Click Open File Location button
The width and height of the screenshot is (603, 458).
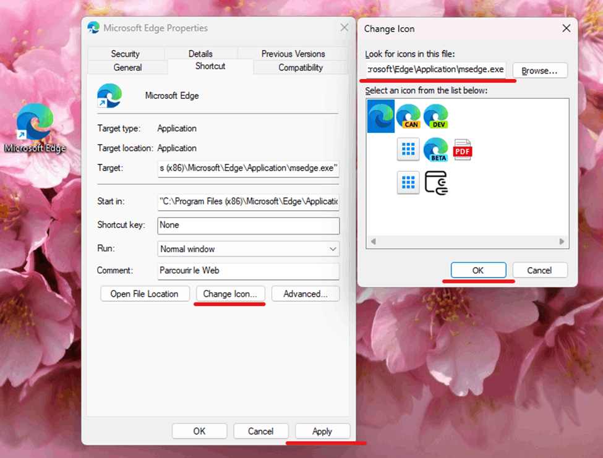(145, 294)
